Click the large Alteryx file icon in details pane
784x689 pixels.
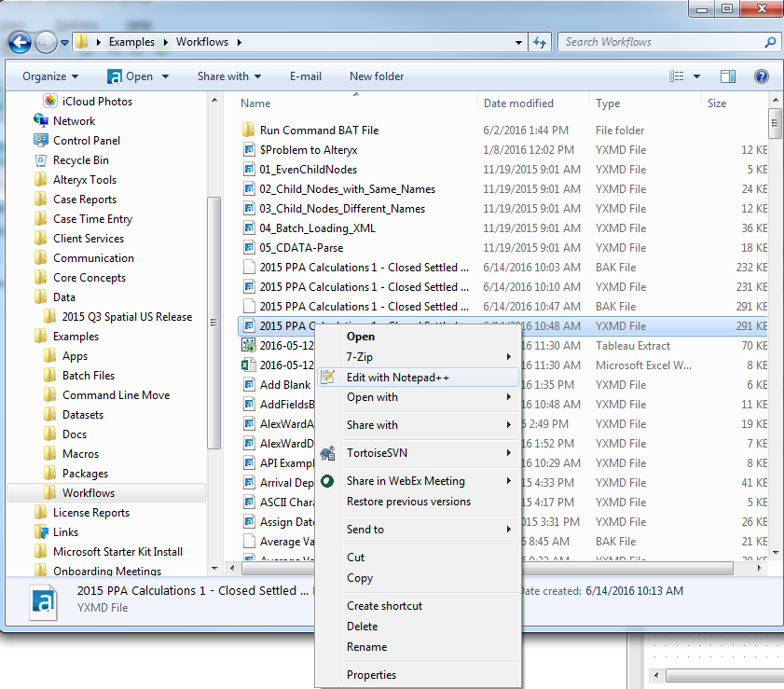[x=44, y=601]
